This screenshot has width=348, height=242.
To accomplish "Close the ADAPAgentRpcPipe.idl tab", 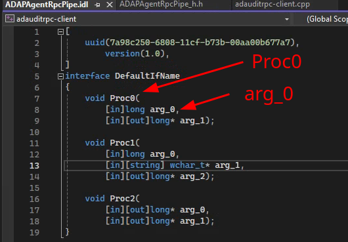I will coord(110,5).
